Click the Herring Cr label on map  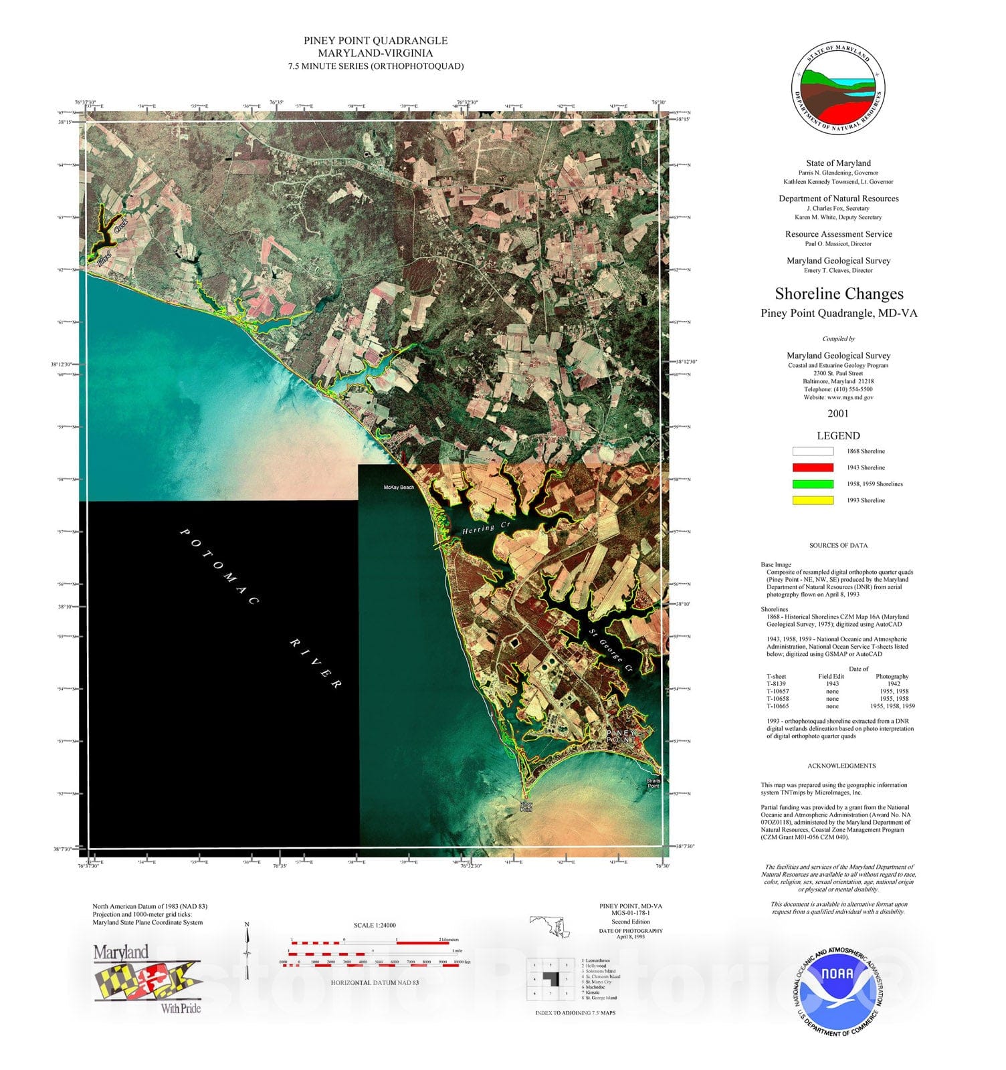(x=486, y=528)
